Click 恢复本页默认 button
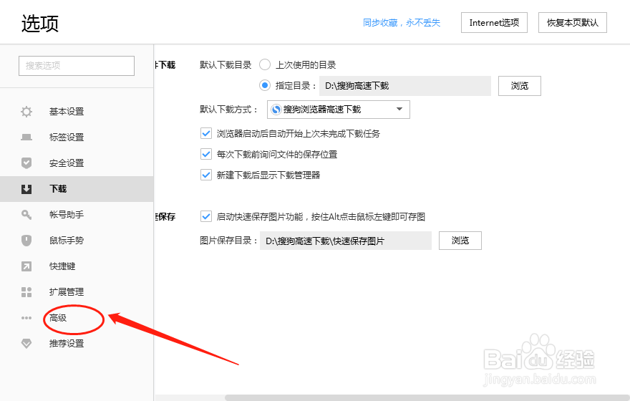The height and width of the screenshot is (401, 630). click(573, 22)
